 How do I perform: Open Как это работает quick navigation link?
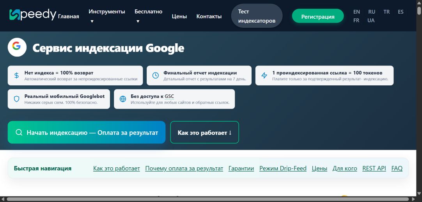117,168
